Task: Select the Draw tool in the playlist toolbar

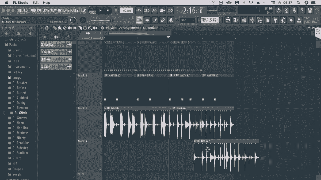Action: point(55,28)
